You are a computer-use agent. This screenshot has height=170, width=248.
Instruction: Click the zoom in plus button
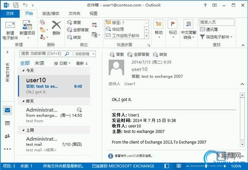point(225,166)
